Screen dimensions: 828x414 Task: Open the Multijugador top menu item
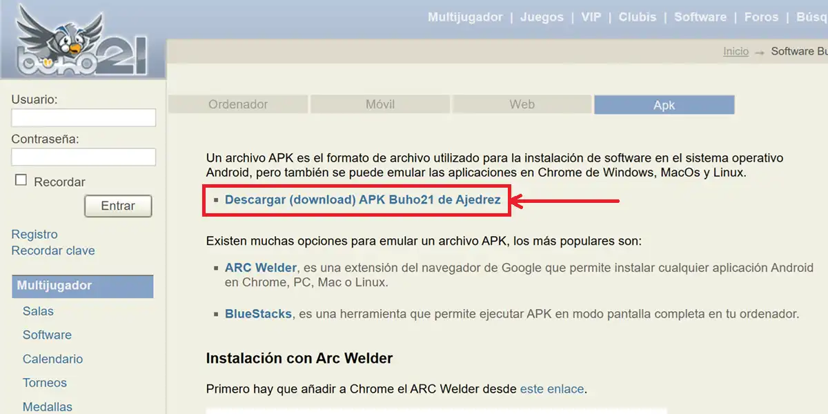(465, 17)
